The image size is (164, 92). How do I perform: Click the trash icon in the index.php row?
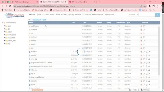[141, 70]
